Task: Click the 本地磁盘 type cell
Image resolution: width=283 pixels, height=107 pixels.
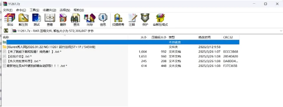Action: tap(175, 42)
